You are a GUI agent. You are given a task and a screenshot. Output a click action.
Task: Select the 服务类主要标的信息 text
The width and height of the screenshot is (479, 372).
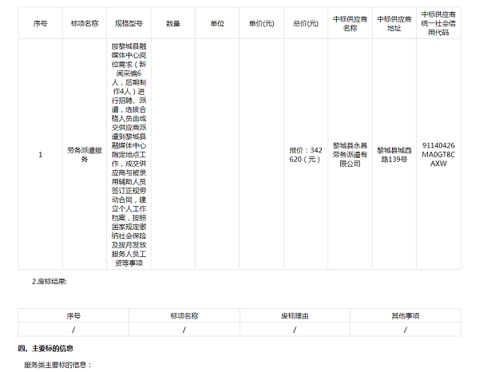pos(58,365)
